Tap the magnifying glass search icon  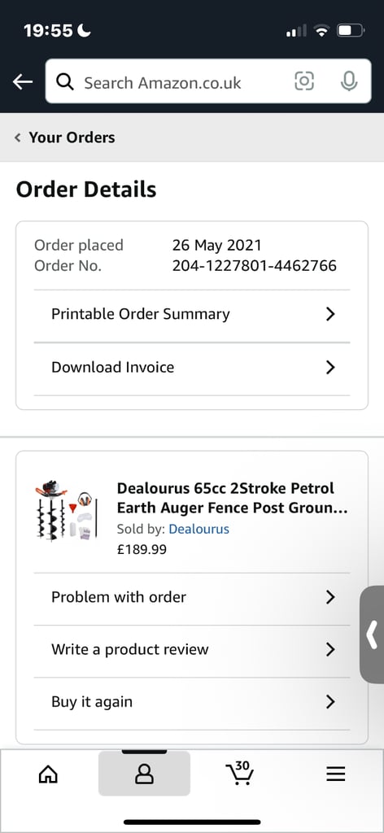point(65,82)
